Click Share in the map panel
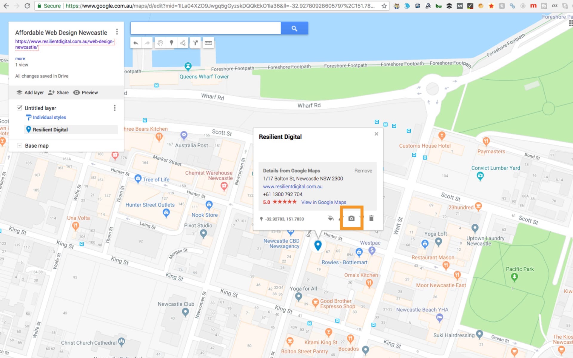The width and height of the screenshot is (573, 358). pyautogui.click(x=58, y=92)
